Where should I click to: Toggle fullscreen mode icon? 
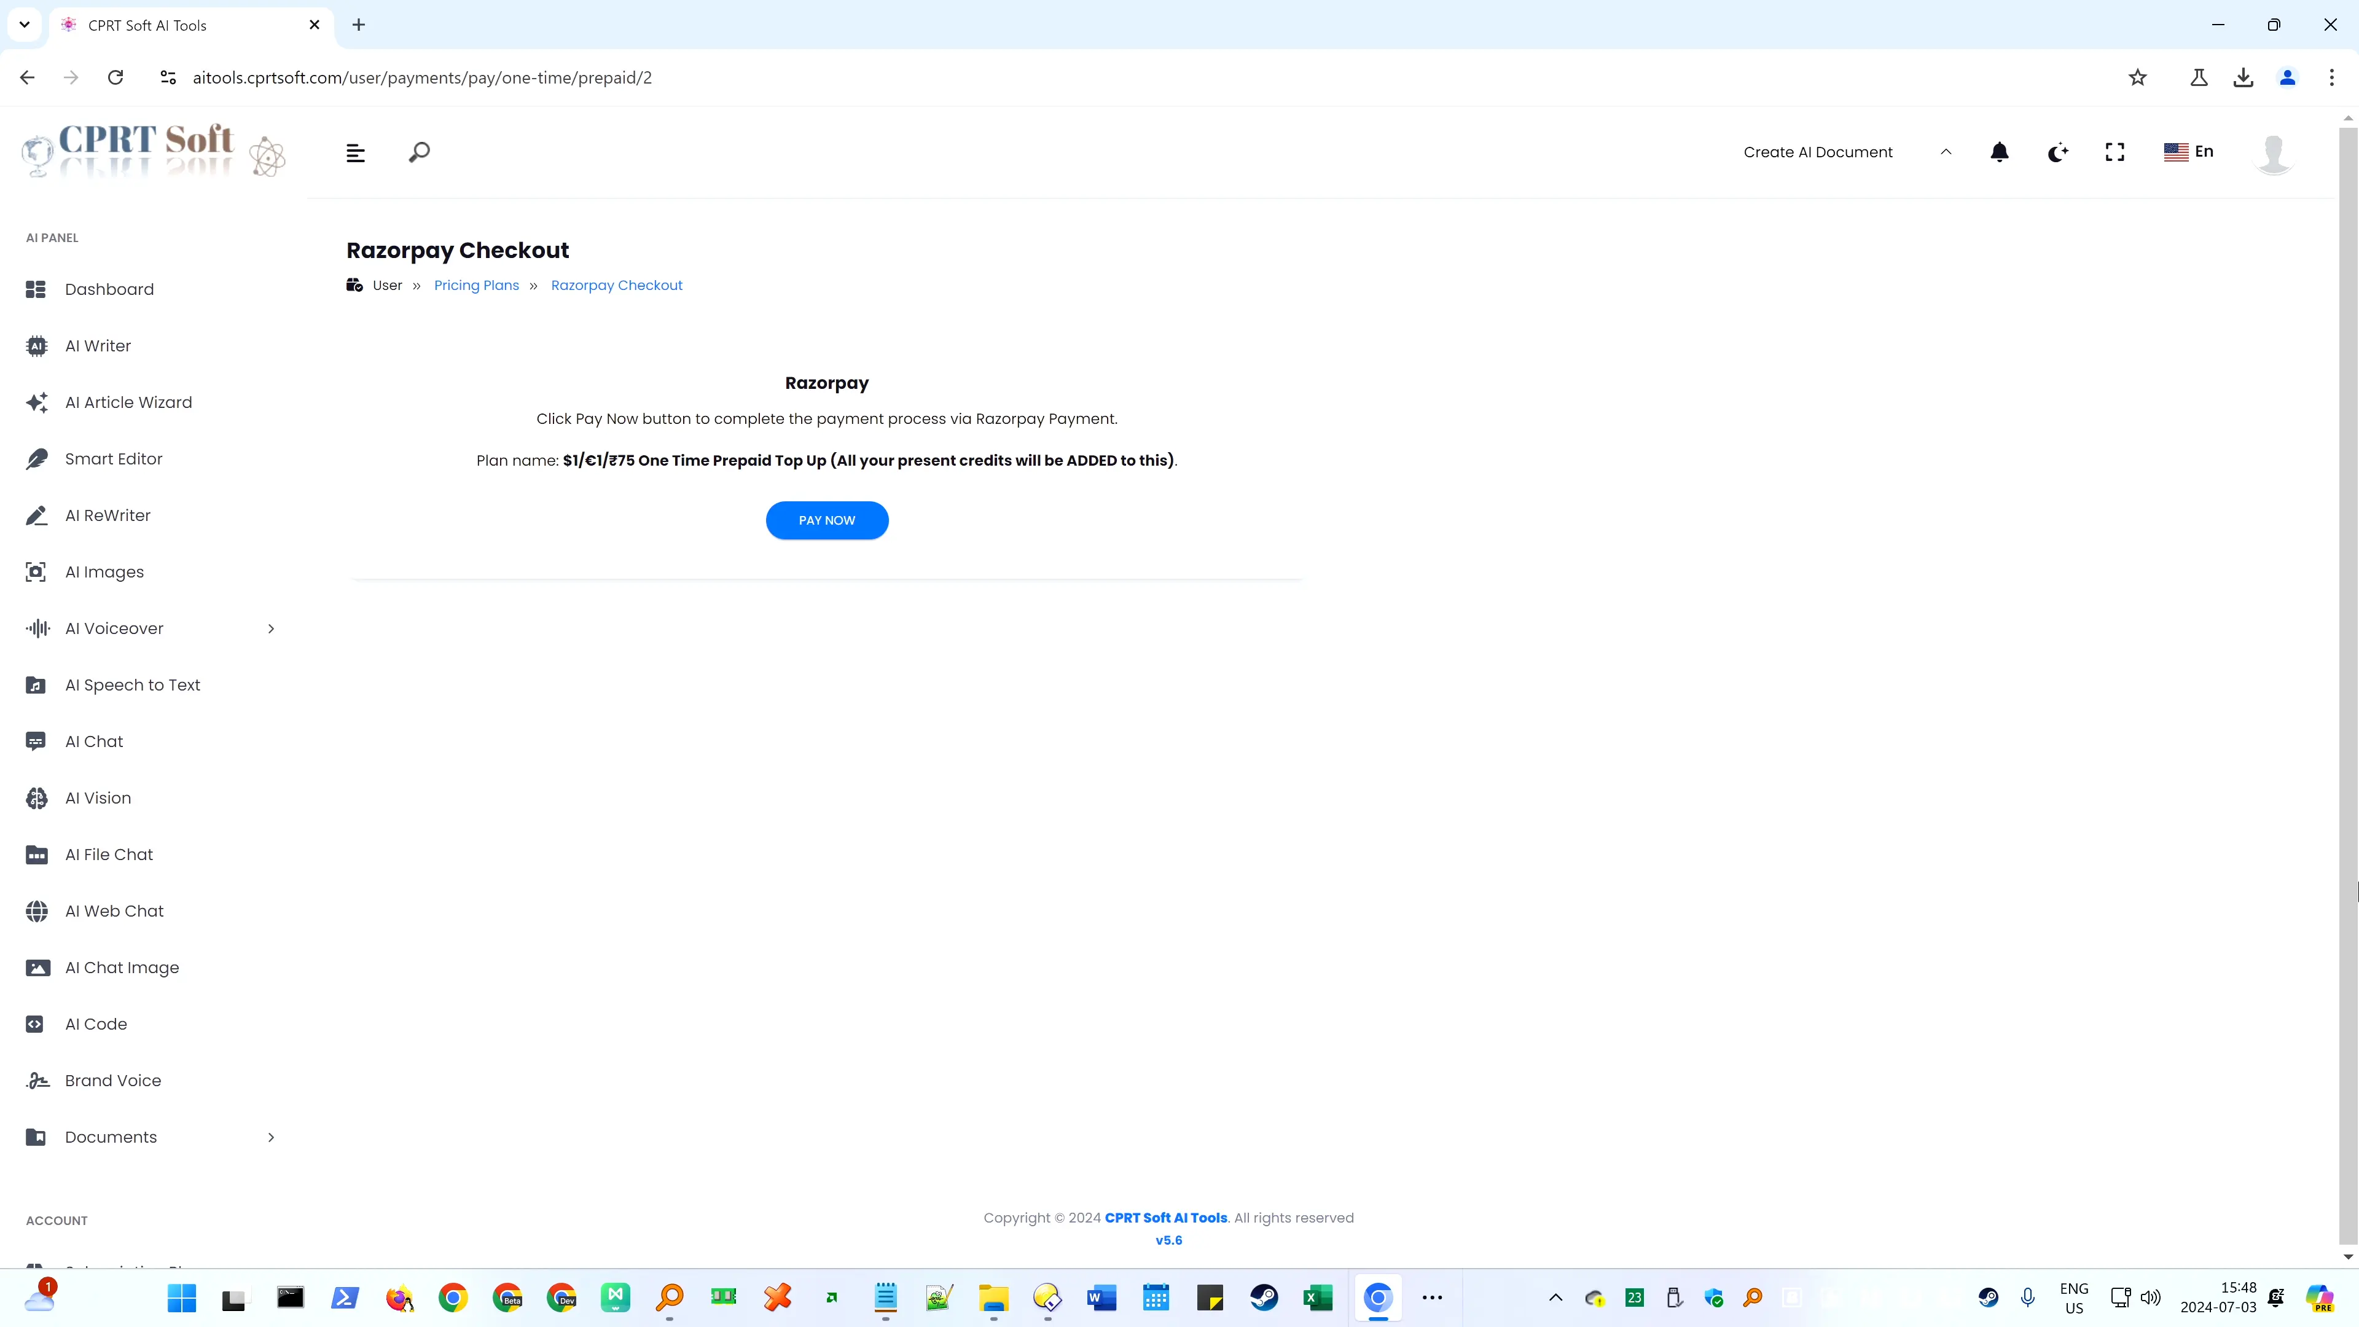2114,151
